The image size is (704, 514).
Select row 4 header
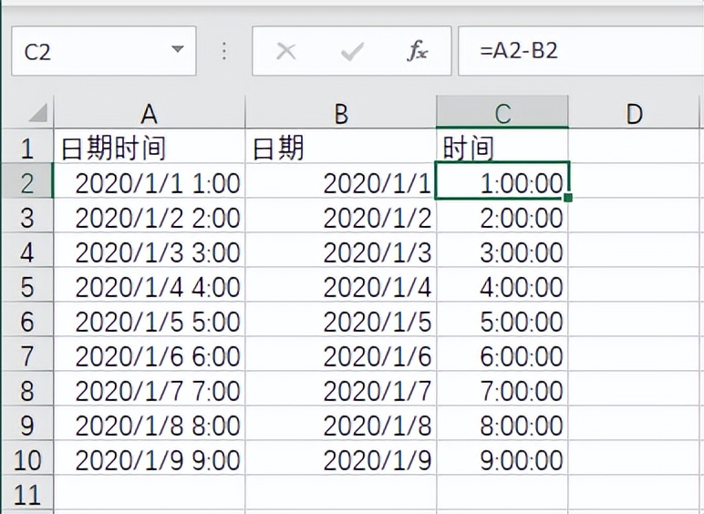[27, 250]
